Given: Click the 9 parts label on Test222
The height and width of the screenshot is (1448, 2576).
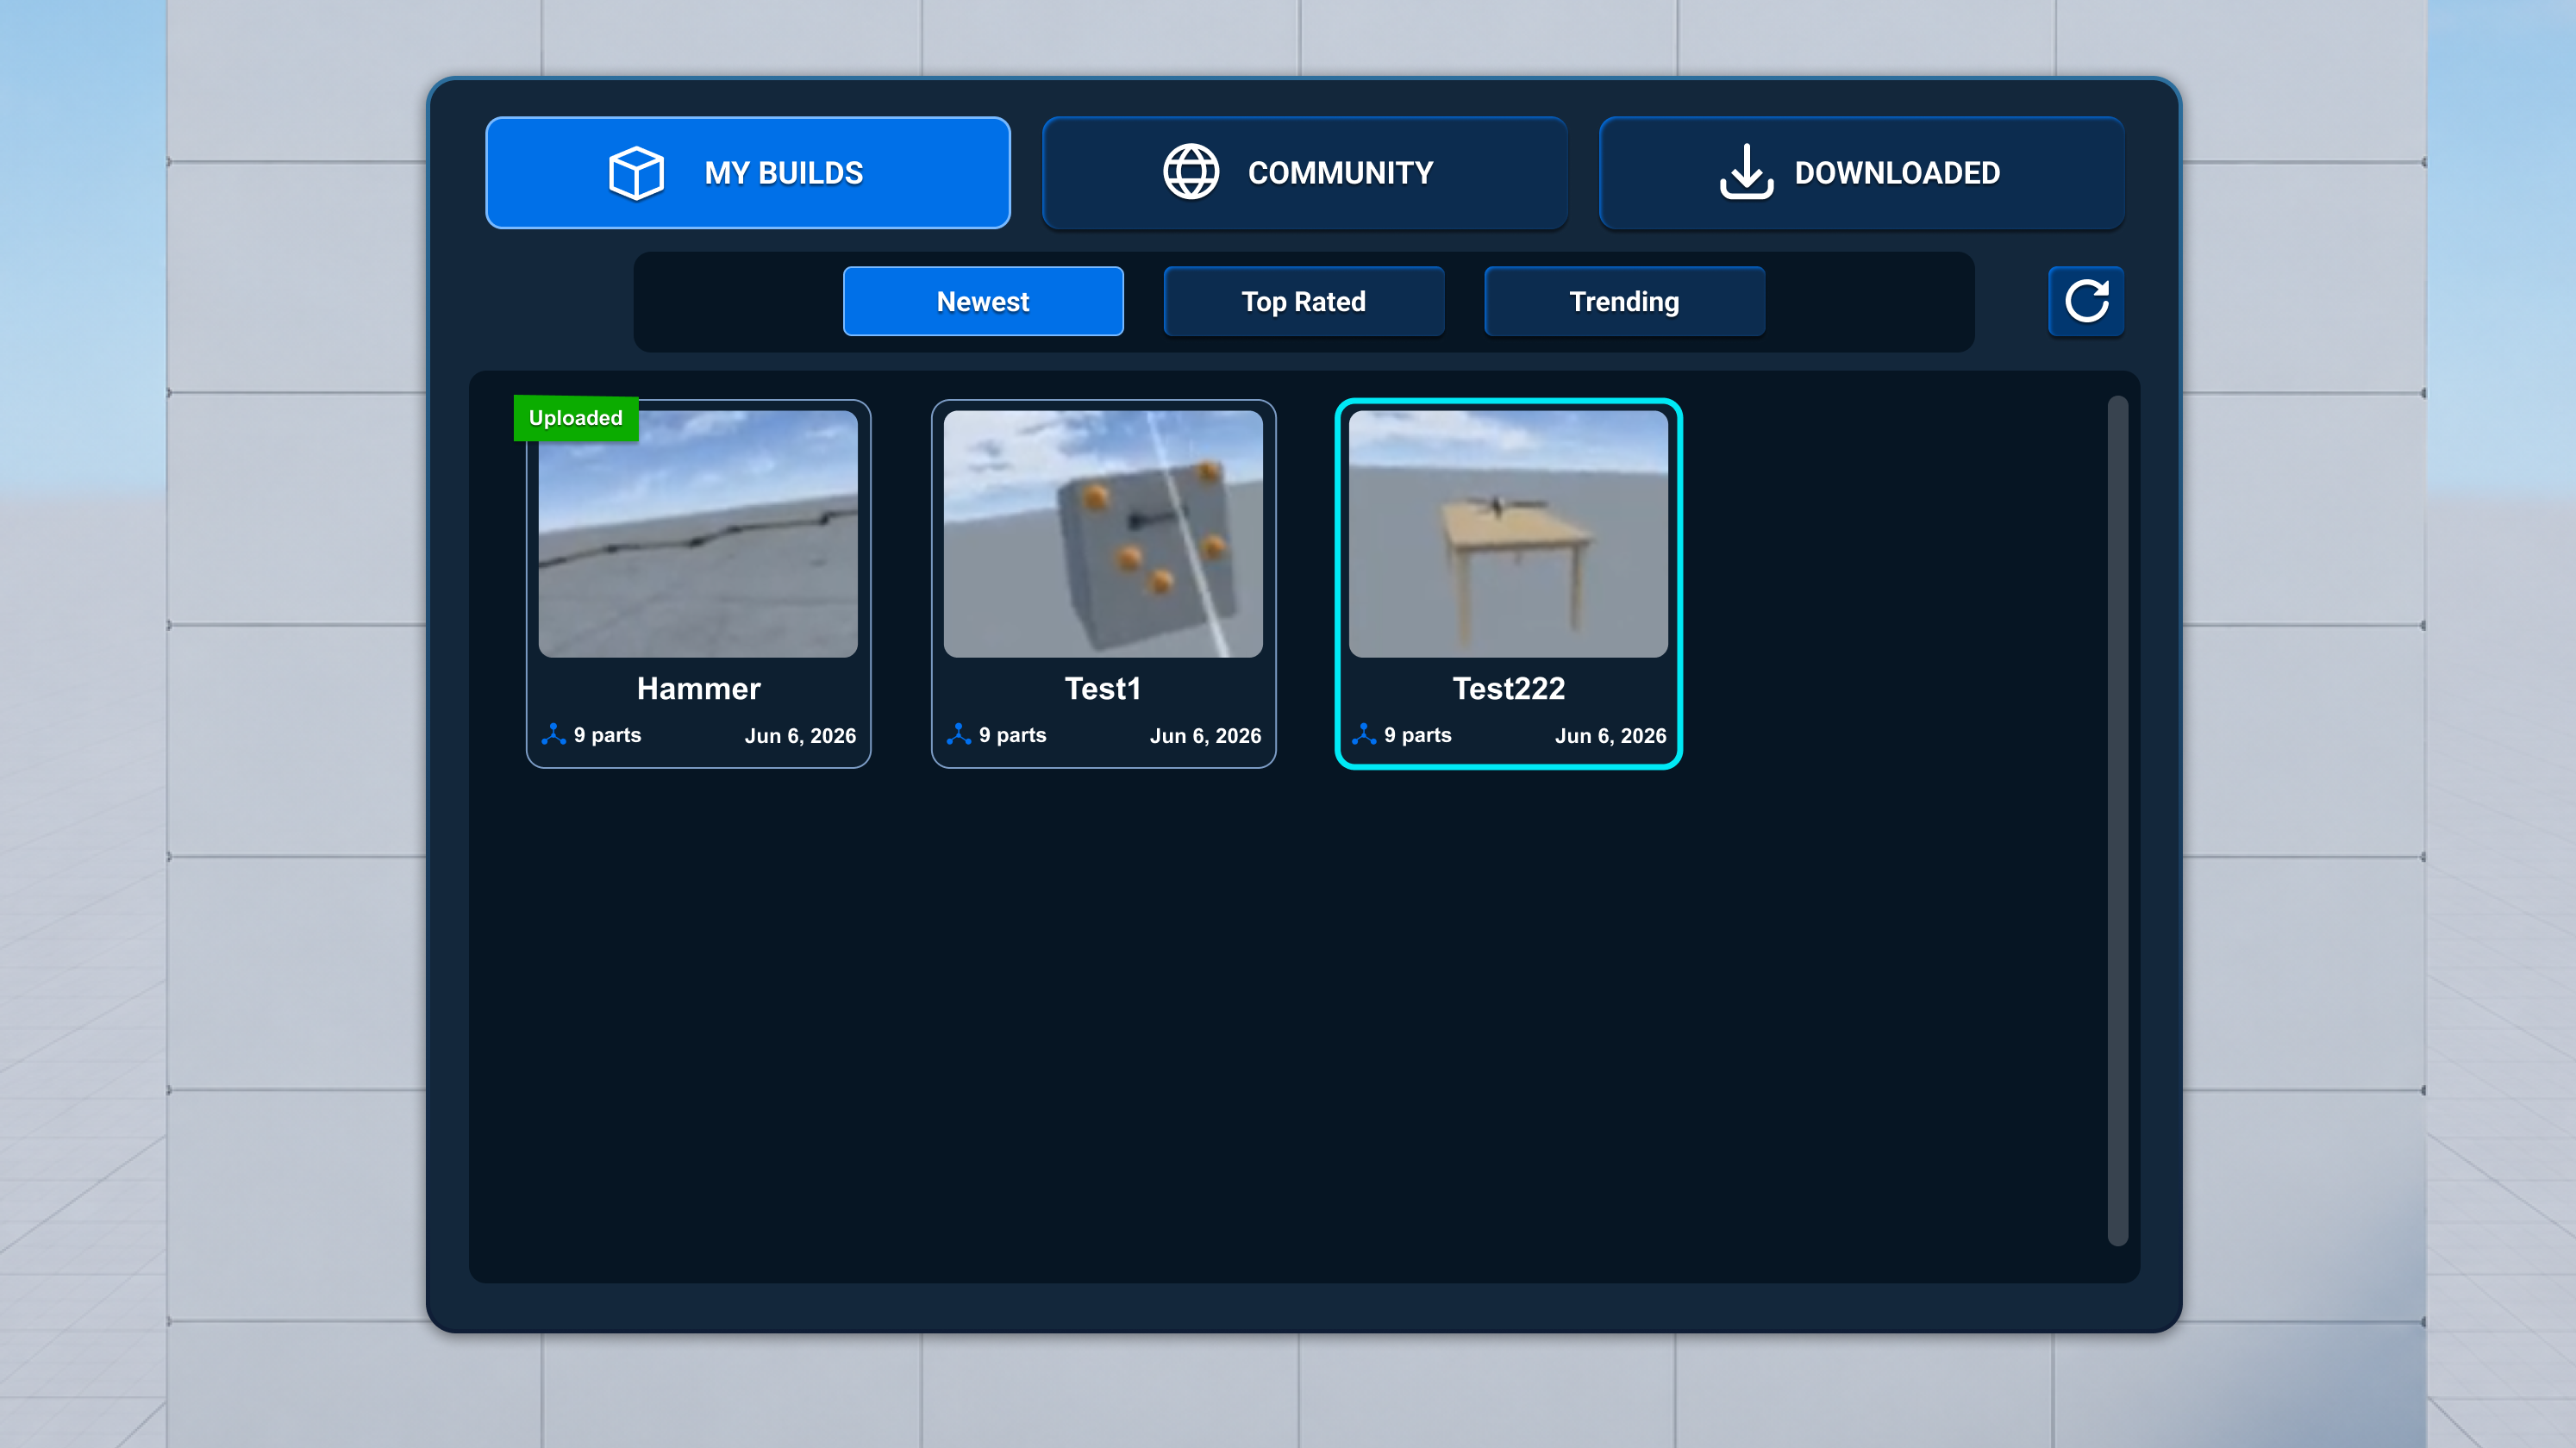Looking at the screenshot, I should click(x=1417, y=735).
